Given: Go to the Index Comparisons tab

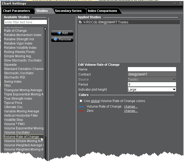Looking at the screenshot, I should [102, 11].
